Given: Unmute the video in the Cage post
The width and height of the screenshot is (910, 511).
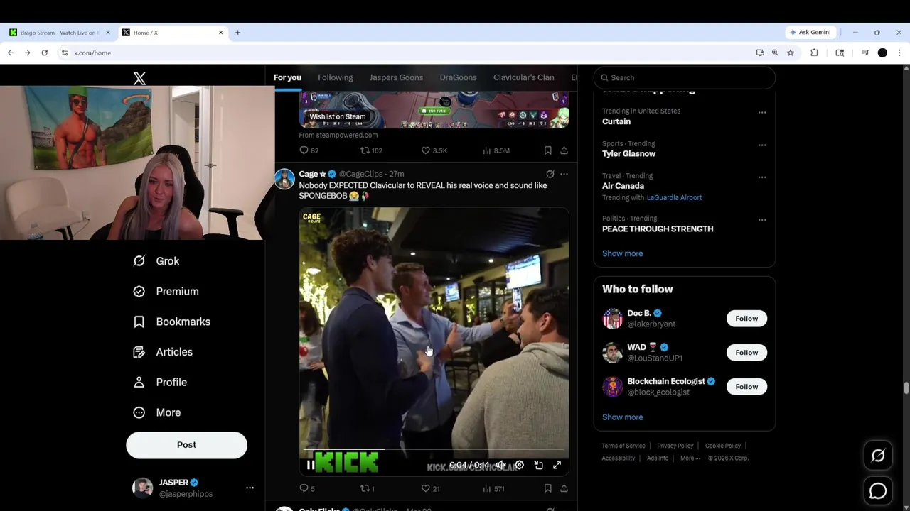Looking at the screenshot, I should tap(500, 465).
